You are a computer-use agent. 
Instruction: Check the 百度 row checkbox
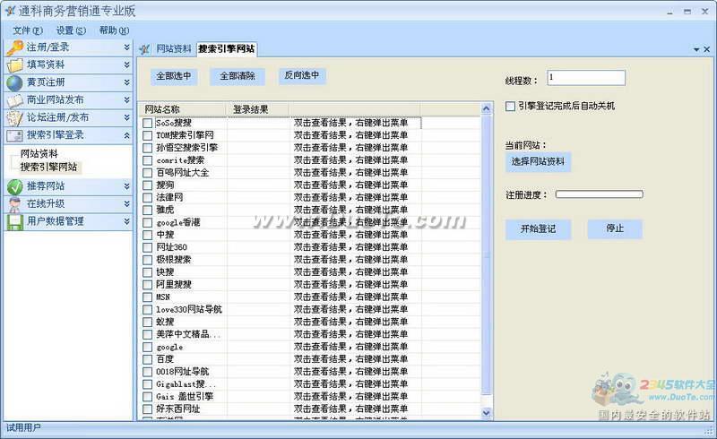[147, 359]
